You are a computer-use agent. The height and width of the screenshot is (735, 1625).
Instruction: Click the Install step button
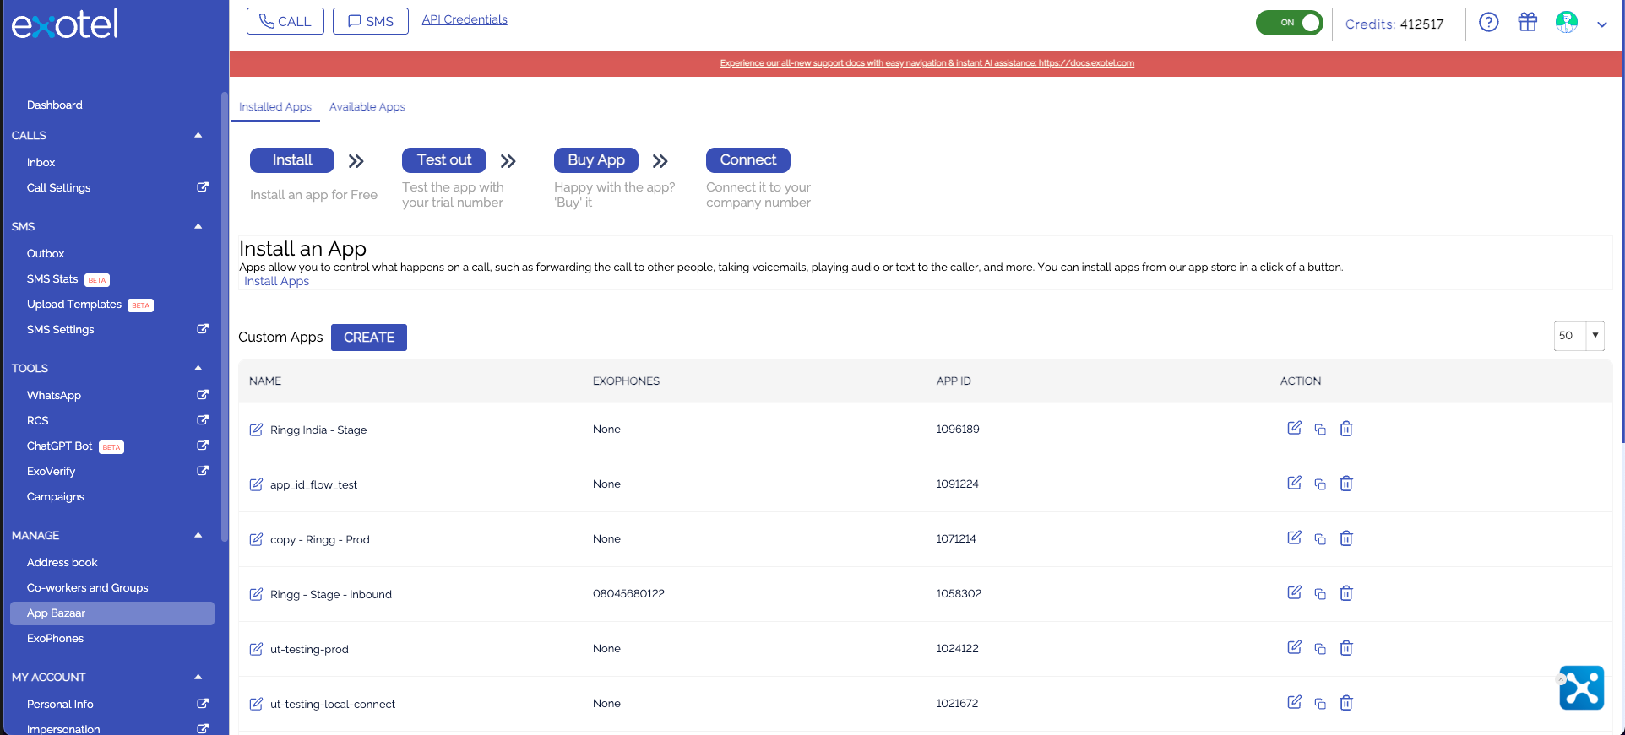(292, 159)
